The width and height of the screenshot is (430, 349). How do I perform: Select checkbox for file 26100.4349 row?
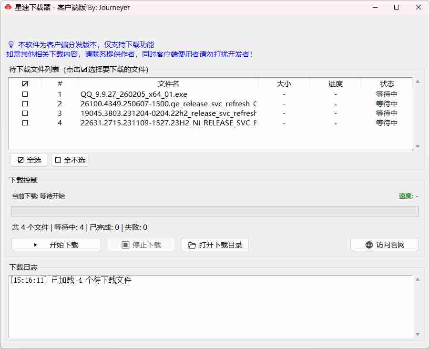pos(25,104)
